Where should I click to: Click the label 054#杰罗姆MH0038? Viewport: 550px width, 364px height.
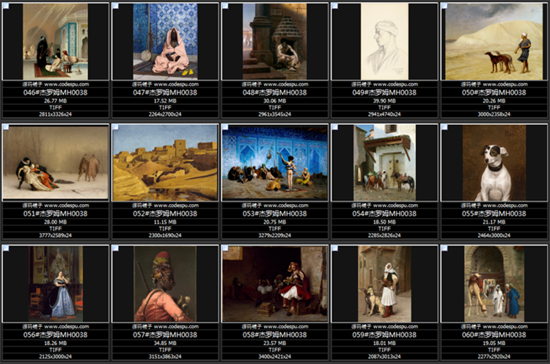coord(384,214)
